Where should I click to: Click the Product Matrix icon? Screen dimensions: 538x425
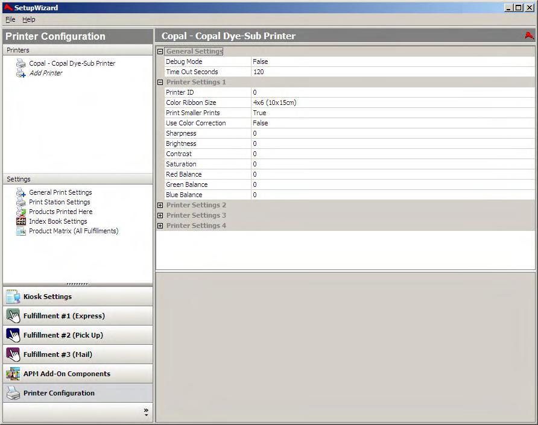pos(21,231)
